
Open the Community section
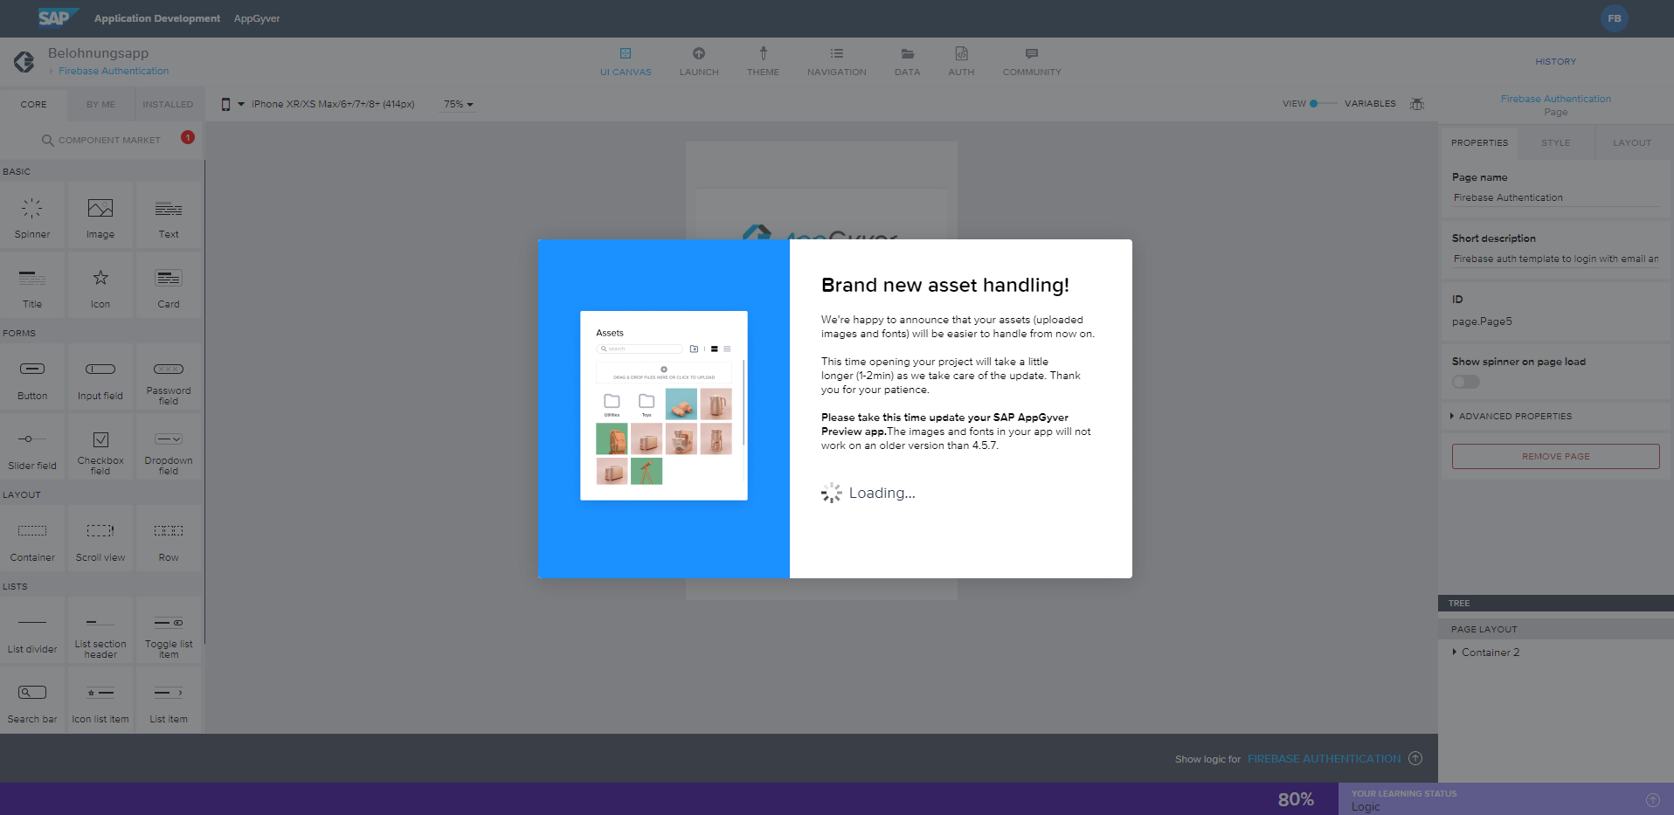1032,62
